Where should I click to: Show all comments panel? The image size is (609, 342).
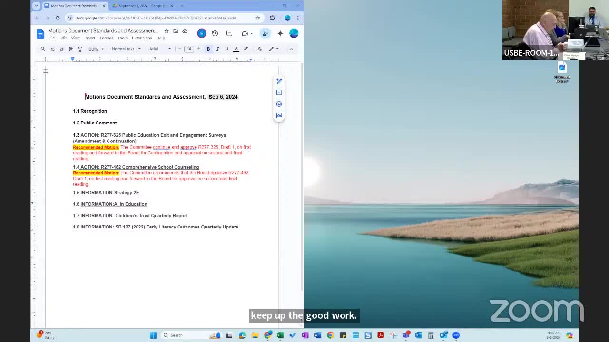point(229,33)
